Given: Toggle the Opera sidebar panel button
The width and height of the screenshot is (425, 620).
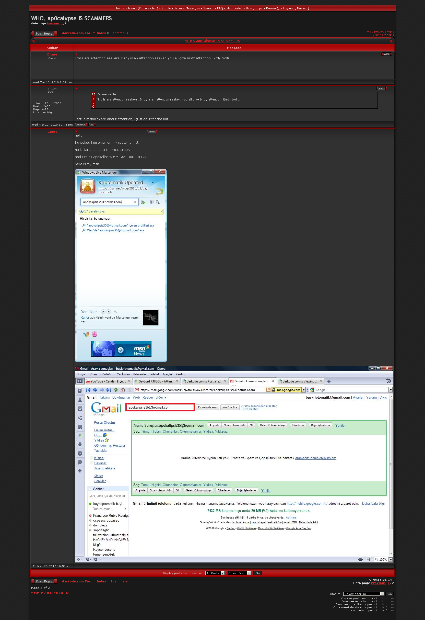Looking at the screenshot, I should click(79, 381).
